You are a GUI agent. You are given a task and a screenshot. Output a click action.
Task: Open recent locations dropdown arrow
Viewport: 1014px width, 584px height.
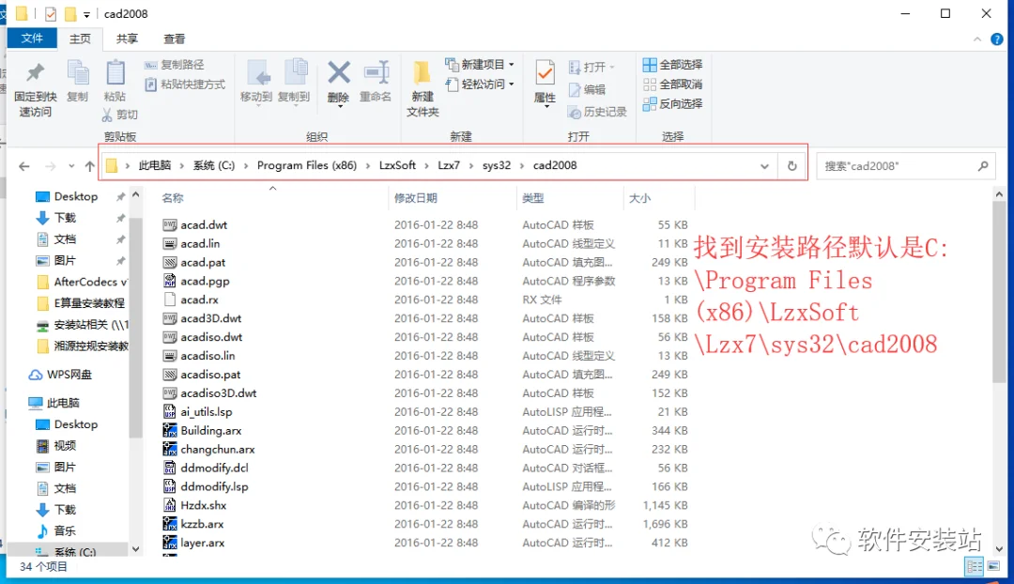pos(71,166)
